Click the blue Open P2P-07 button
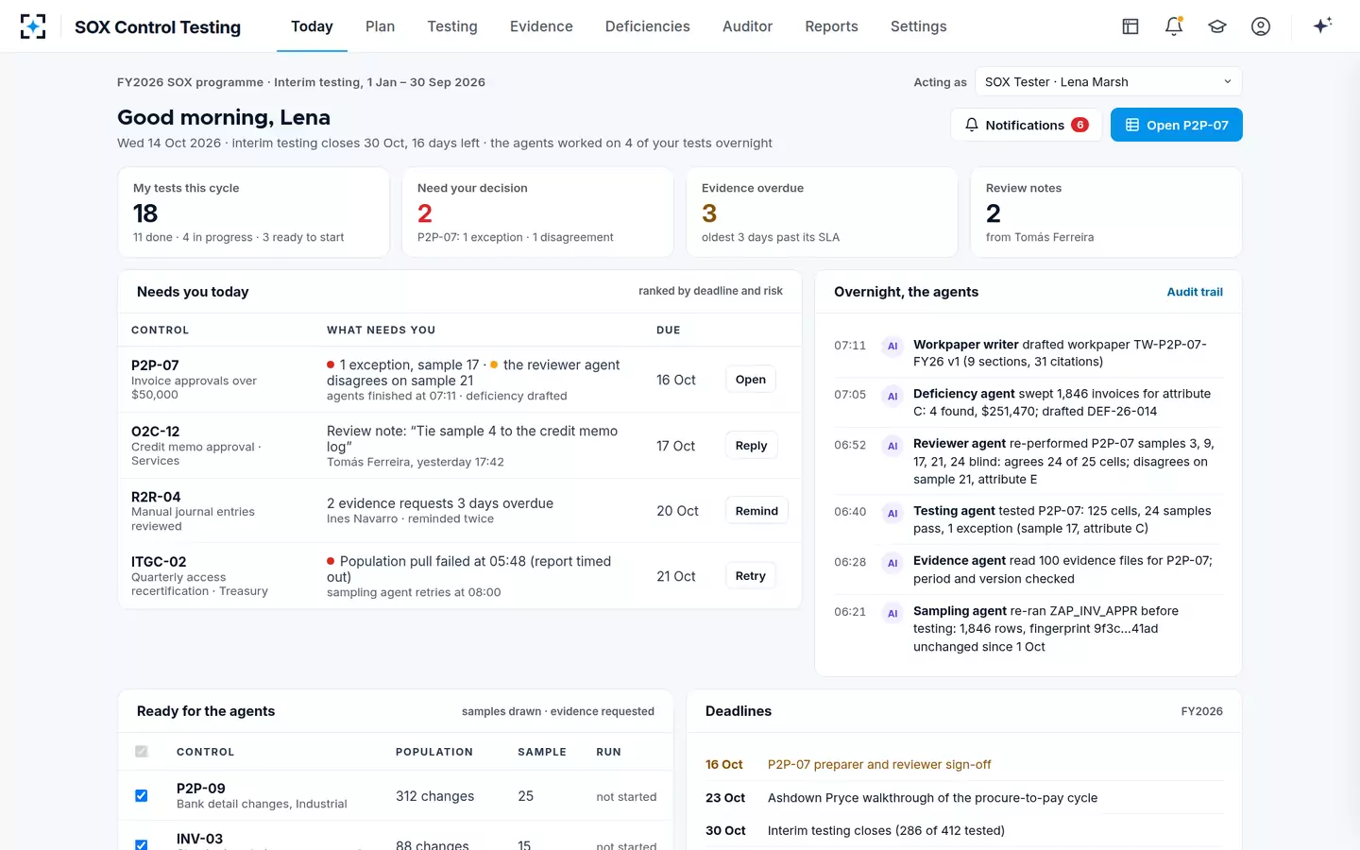 click(x=1177, y=125)
